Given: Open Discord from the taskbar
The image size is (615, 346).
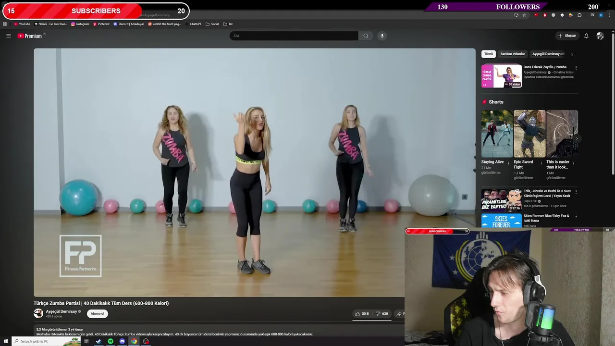Looking at the screenshot, I should coord(122,341).
